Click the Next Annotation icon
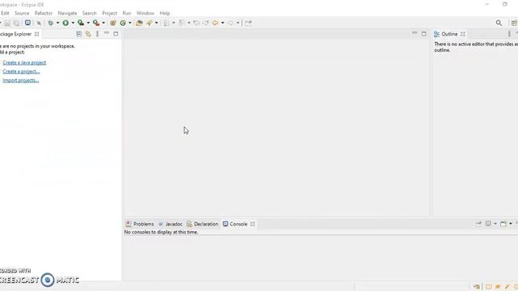The image size is (518, 291). (167, 23)
